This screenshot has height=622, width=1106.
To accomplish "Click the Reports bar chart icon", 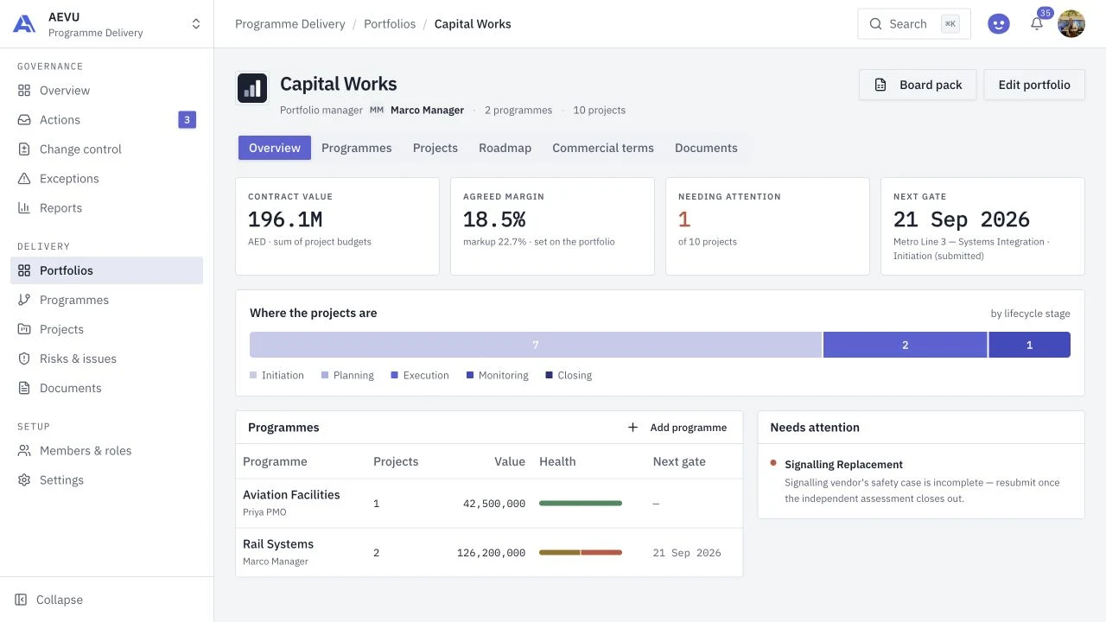I will pyautogui.click(x=24, y=208).
